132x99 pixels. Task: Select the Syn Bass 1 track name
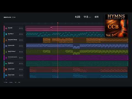11,34
